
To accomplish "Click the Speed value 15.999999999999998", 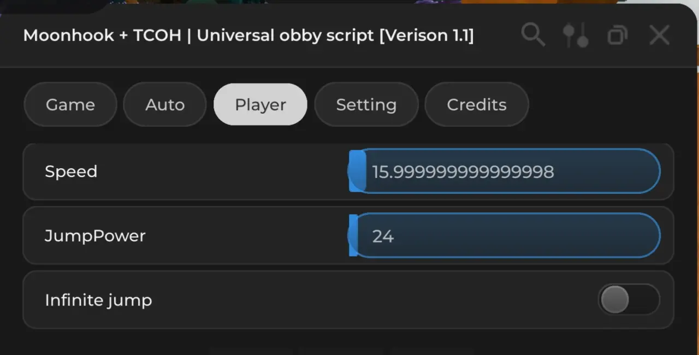I will 463,171.
